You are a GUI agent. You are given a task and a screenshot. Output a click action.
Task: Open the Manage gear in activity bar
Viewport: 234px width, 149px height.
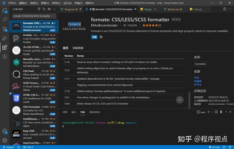tap(5, 140)
